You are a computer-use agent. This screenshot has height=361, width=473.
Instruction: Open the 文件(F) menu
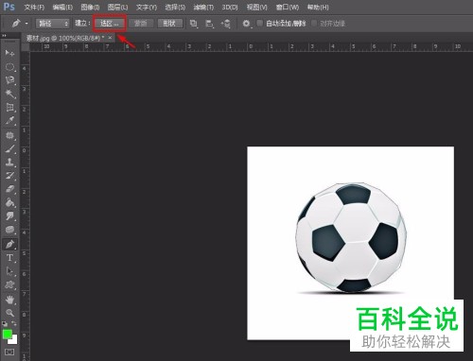(34, 7)
